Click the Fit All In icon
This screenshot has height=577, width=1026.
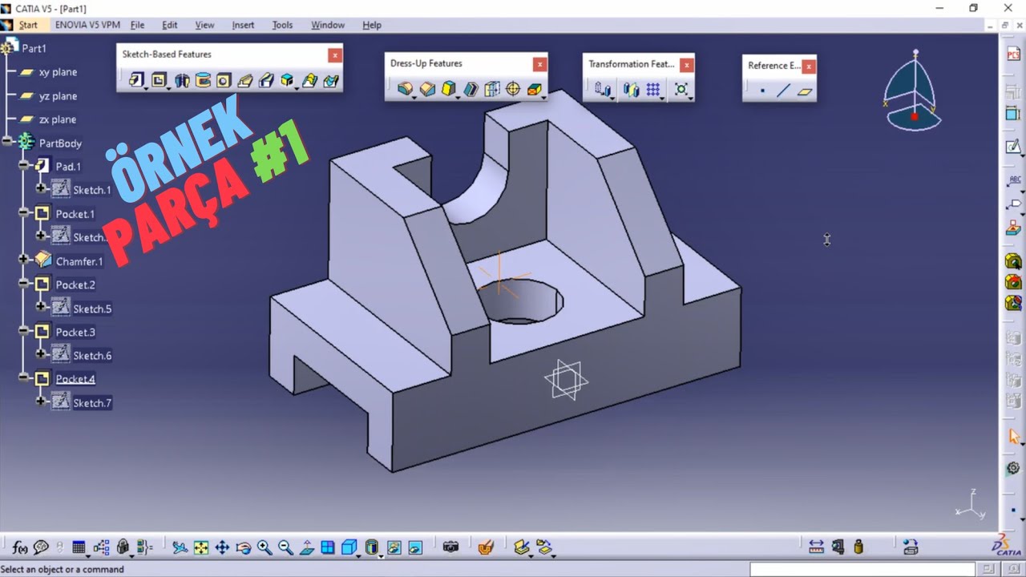pyautogui.click(x=201, y=547)
